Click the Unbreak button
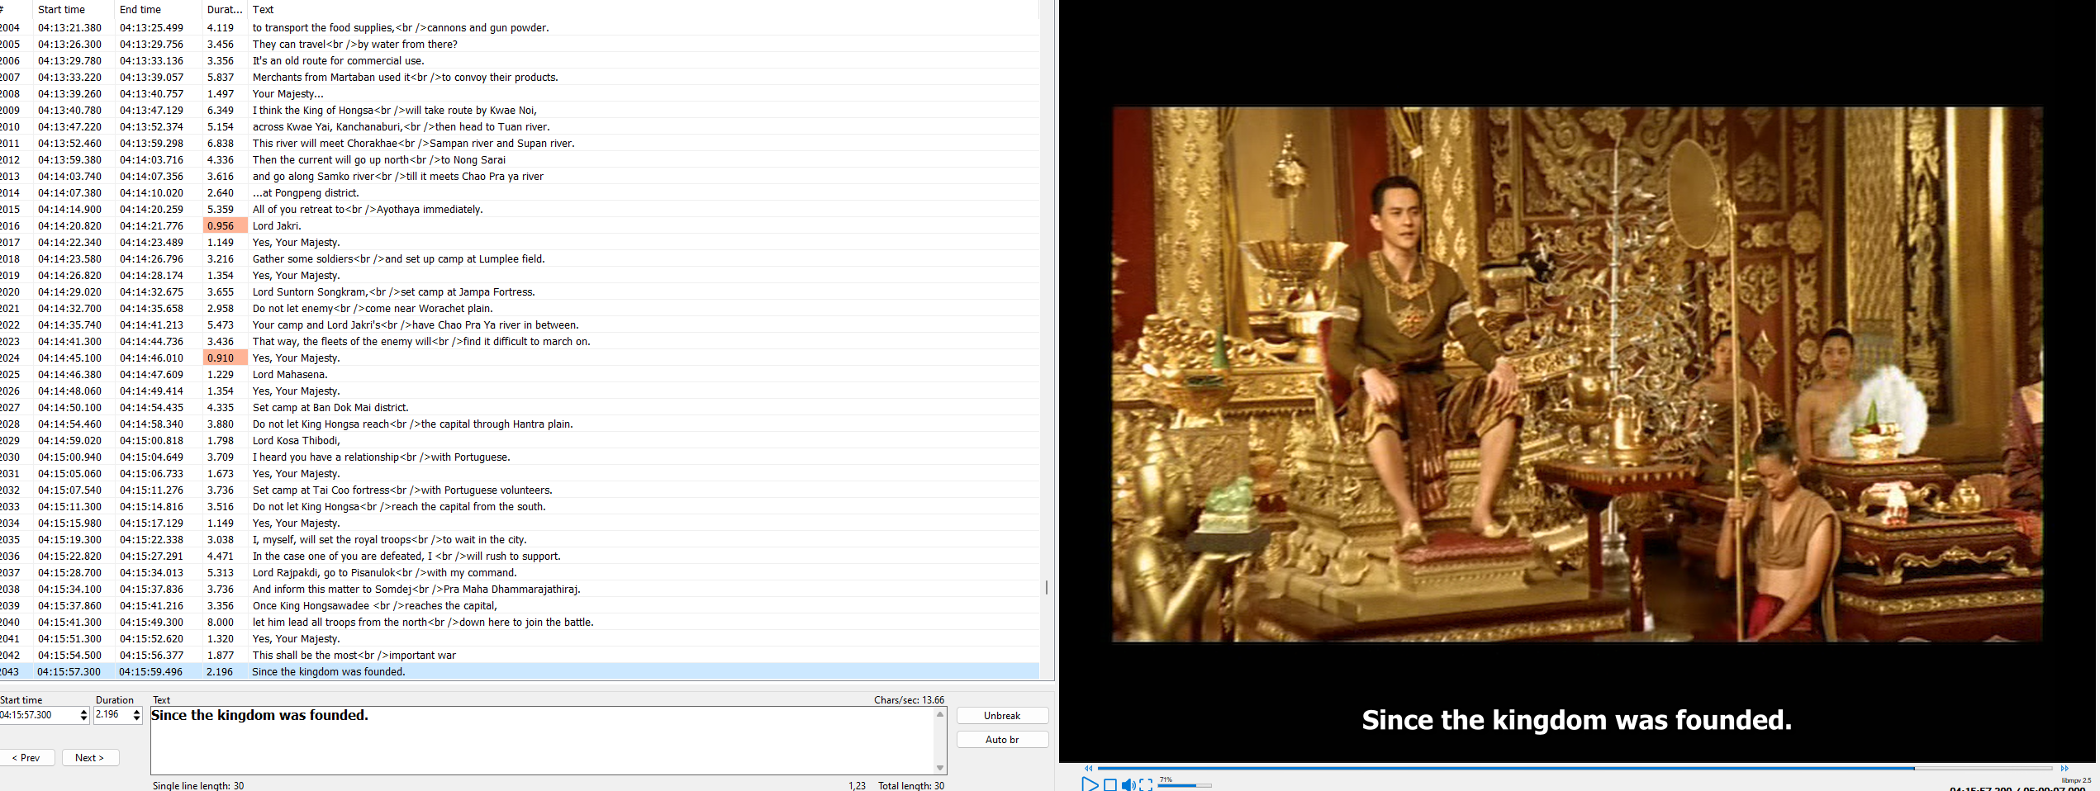The image size is (2100, 791). (1002, 716)
